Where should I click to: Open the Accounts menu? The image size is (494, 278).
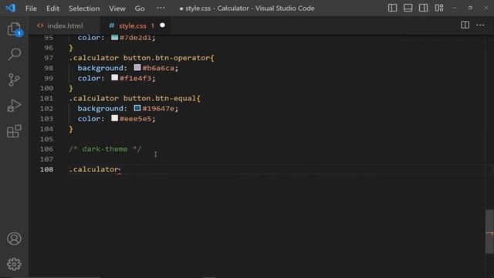pyautogui.click(x=14, y=239)
